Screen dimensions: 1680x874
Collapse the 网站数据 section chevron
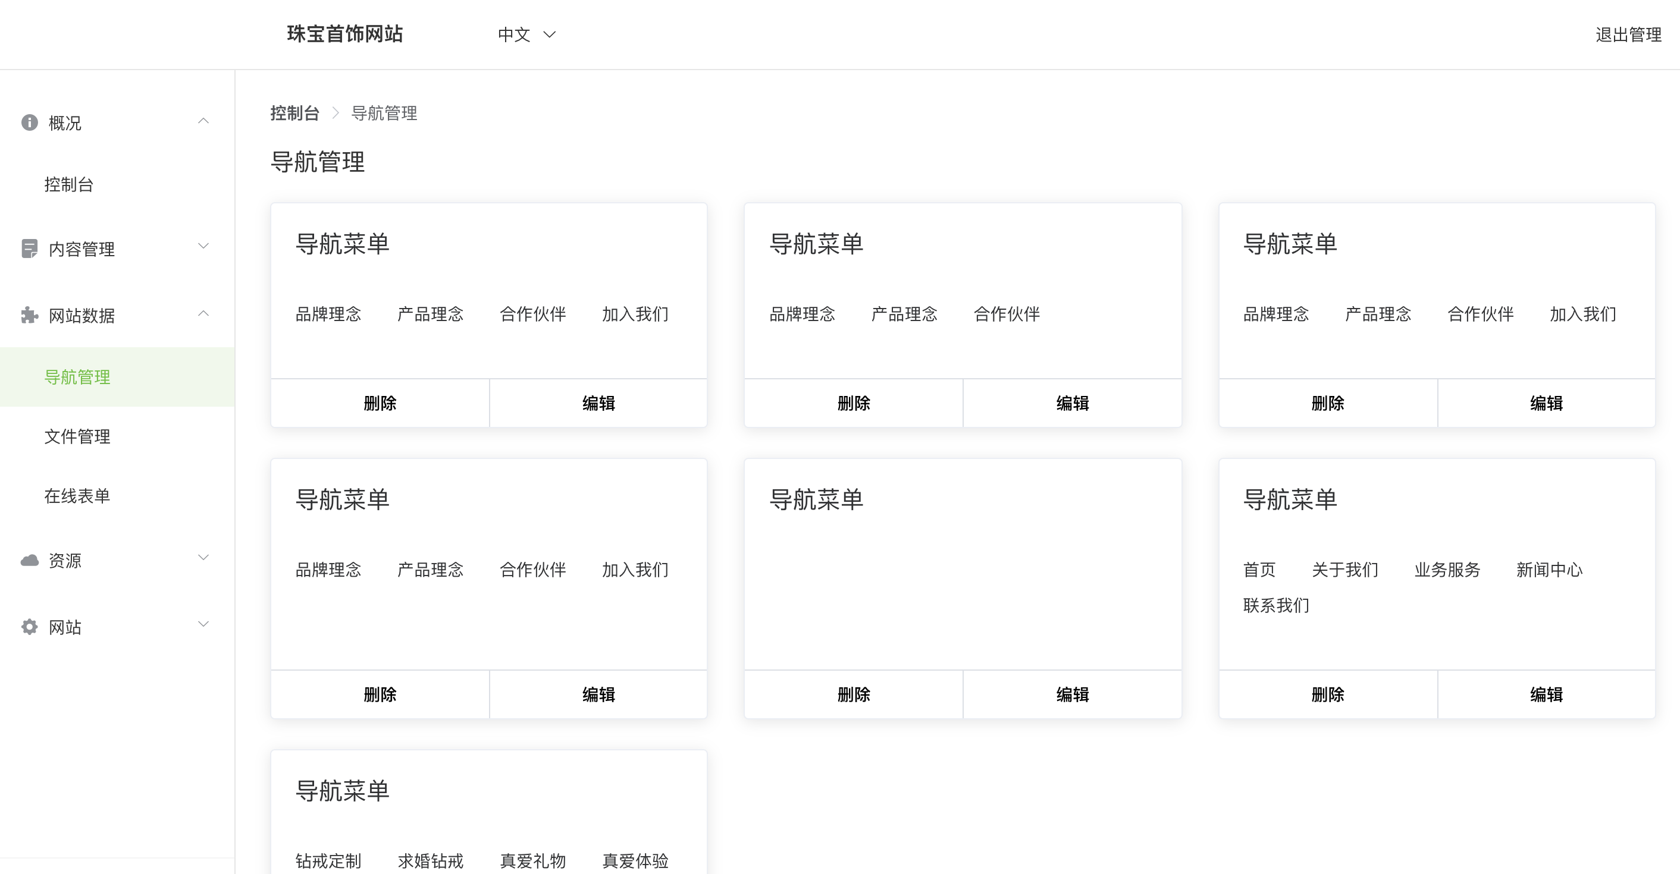[203, 313]
